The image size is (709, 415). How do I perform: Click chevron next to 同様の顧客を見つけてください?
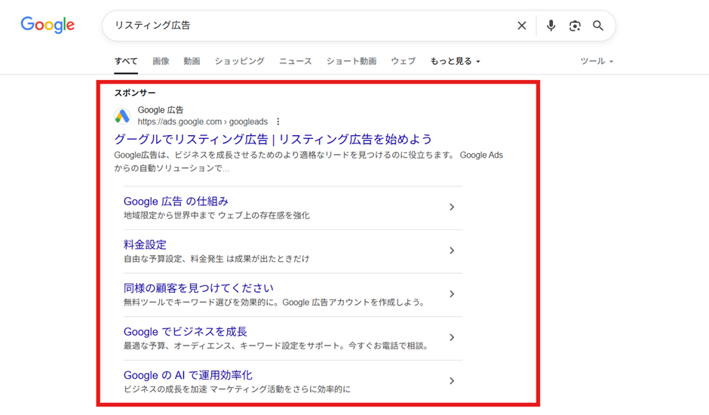point(452,294)
